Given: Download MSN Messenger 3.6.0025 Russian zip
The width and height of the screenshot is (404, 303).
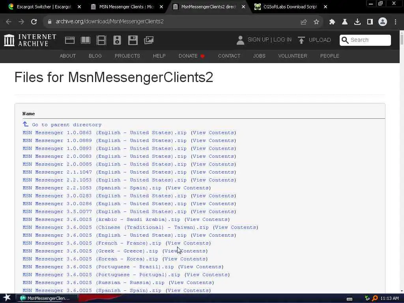Looking at the screenshot, I should pyautogui.click(x=93, y=282).
